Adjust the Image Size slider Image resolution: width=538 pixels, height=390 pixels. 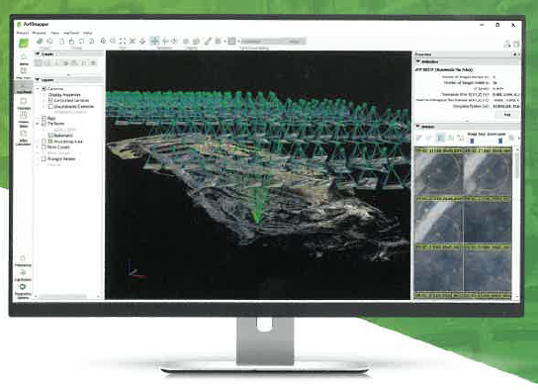472,141
